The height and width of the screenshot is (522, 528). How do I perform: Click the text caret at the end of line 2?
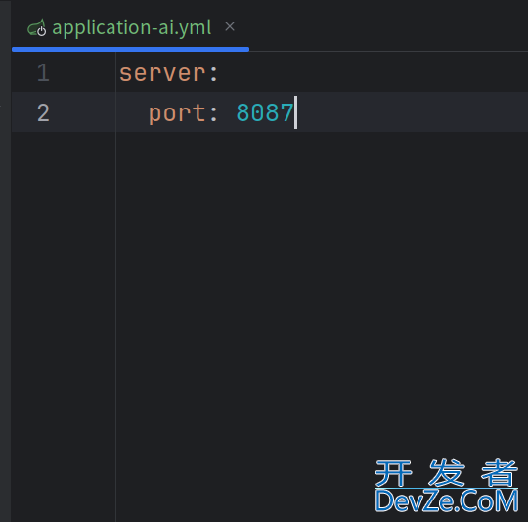295,112
